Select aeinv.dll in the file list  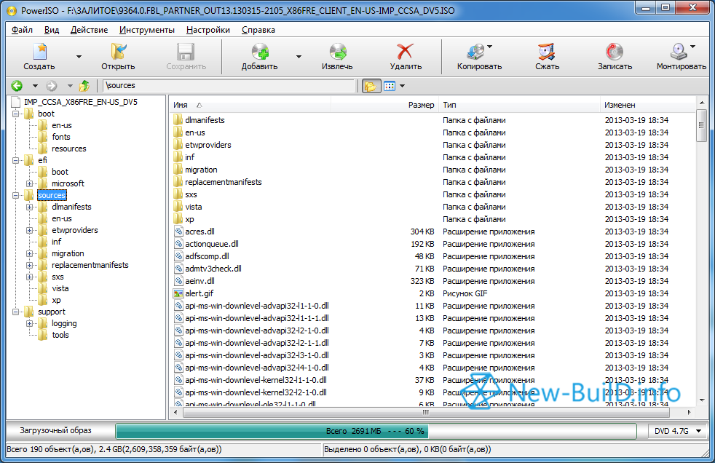click(x=200, y=281)
